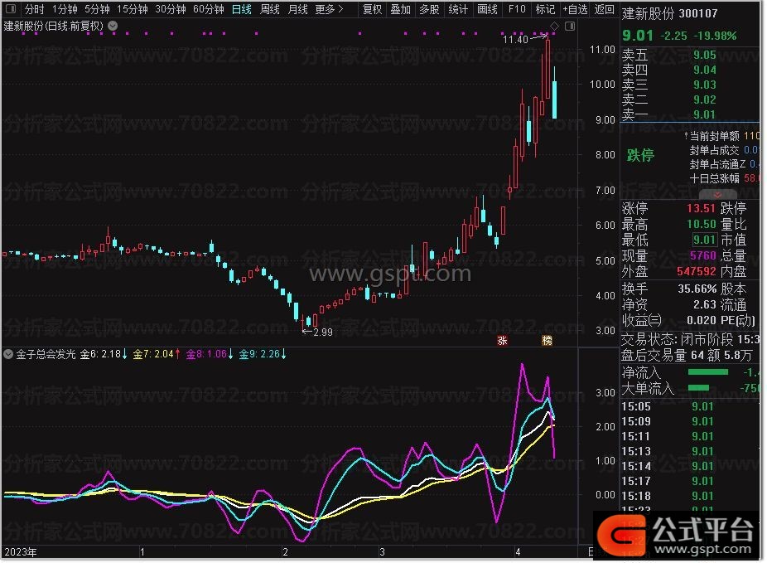Screen dimensions: 767x563
Task: Switch to 分时 intraday view
Action: coord(34,9)
